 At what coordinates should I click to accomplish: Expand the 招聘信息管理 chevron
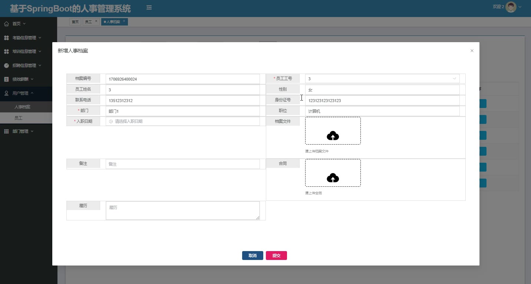[x=40, y=65]
